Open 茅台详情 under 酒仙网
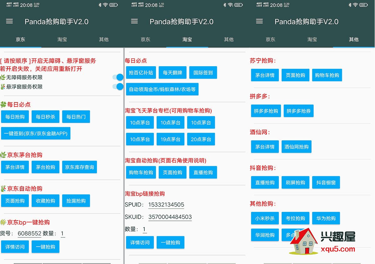 (x=265, y=147)
